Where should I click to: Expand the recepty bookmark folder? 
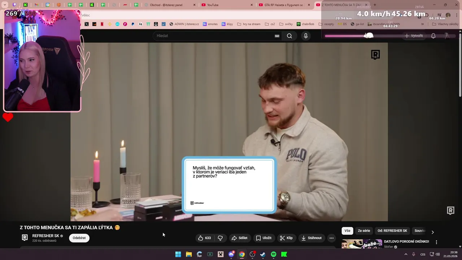(x=326, y=24)
